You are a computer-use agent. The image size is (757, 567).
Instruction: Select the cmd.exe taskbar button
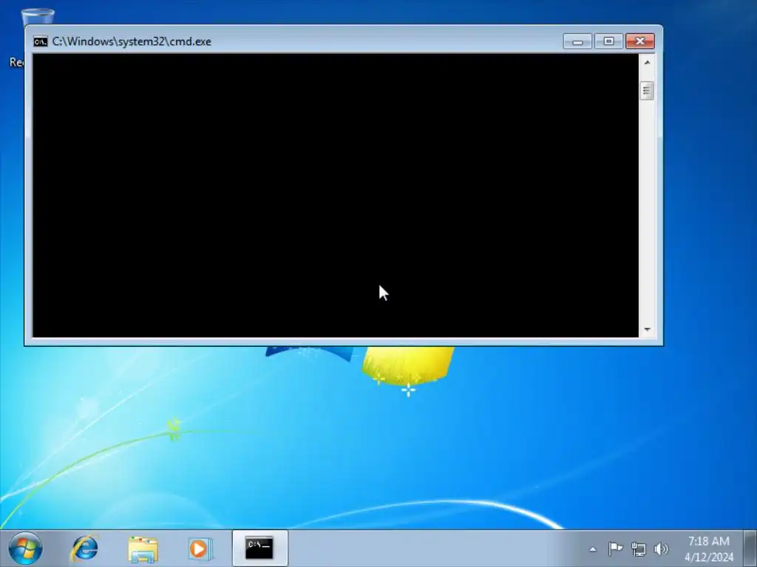coord(259,549)
